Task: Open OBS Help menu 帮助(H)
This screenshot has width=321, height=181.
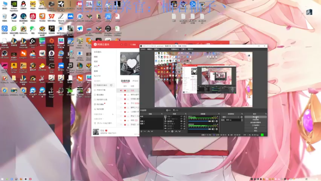Action: click(x=190, y=49)
